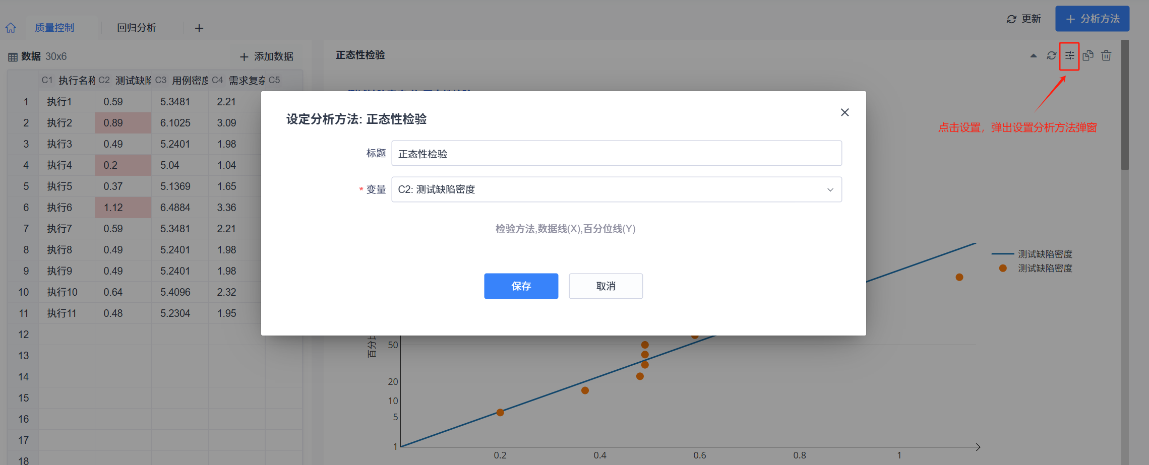Click the vertical scrollbar on right
Screen dimensions: 1149x465
(x=1125, y=106)
